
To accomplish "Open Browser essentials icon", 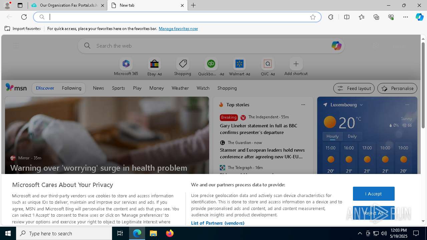I will point(391,17).
